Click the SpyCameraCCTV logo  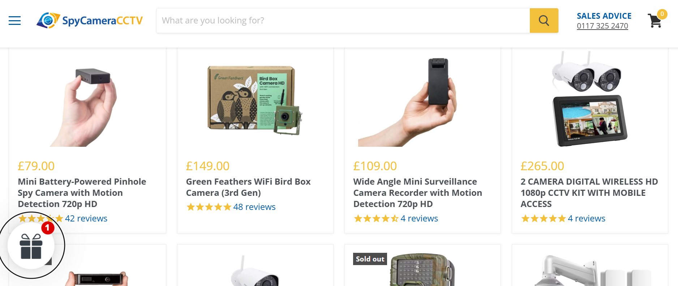pos(90,21)
